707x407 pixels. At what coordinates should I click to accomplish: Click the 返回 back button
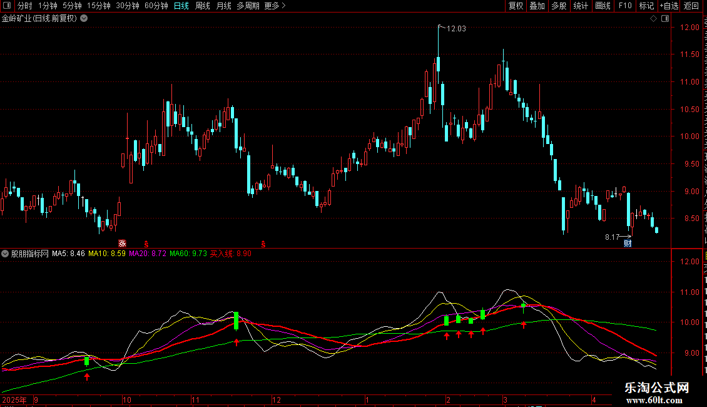pyautogui.click(x=691, y=6)
